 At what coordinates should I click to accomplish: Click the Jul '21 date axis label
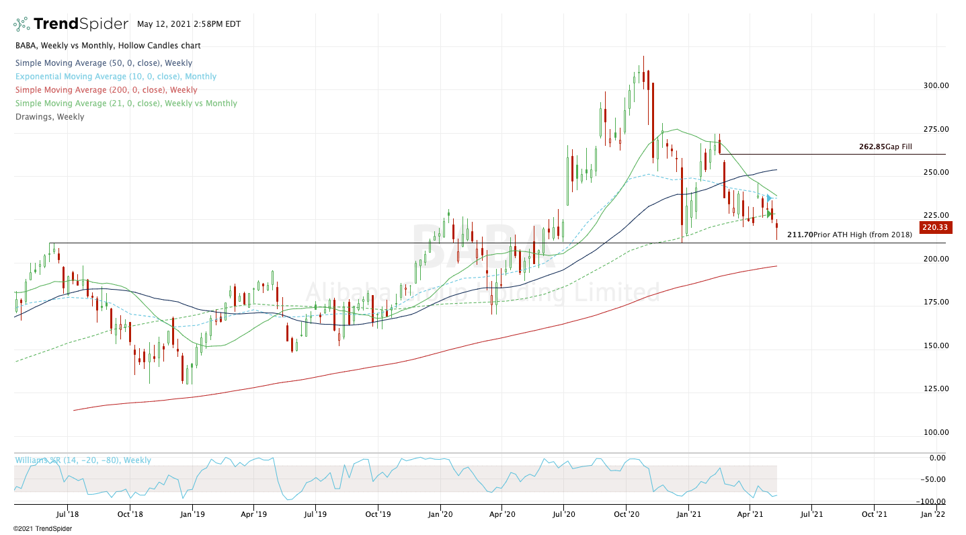(811, 515)
